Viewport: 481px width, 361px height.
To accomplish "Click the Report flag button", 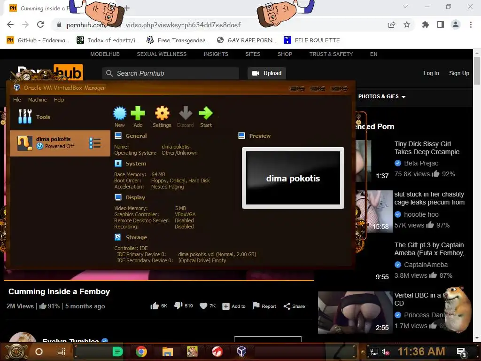I will [x=264, y=306].
